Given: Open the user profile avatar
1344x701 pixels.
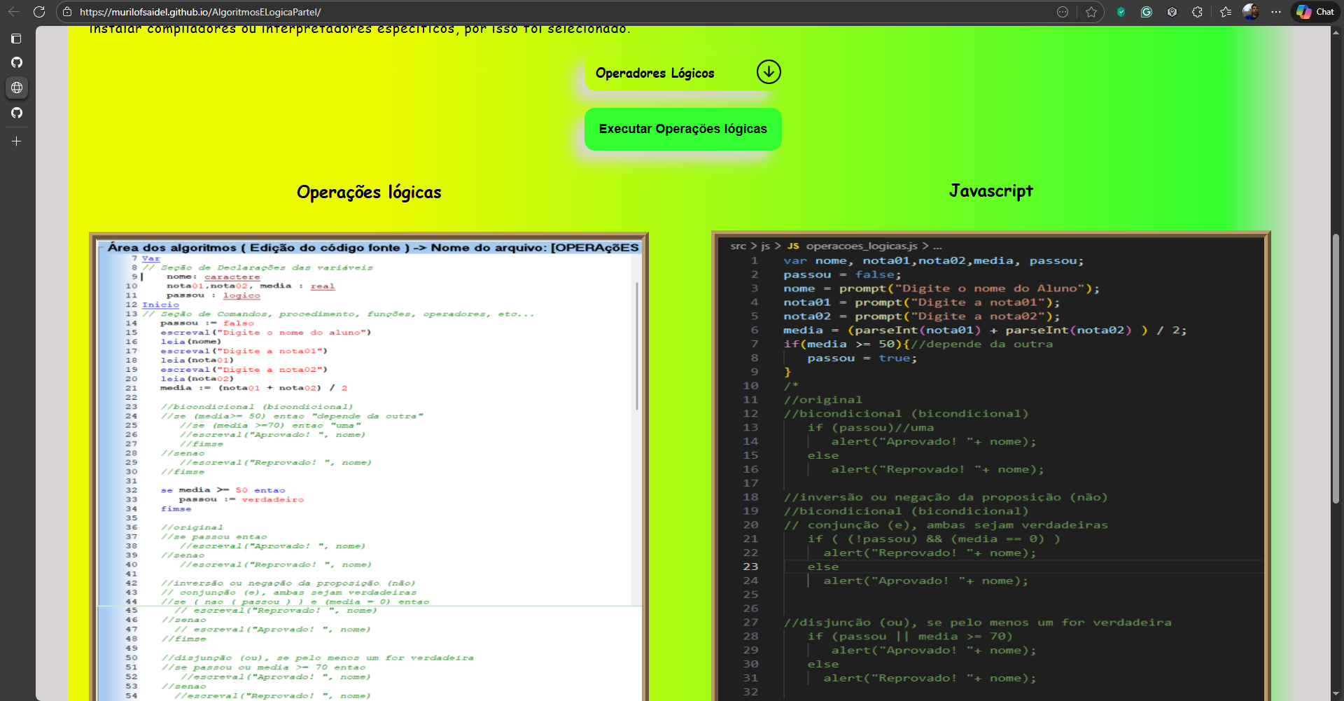Looking at the screenshot, I should coord(1251,12).
